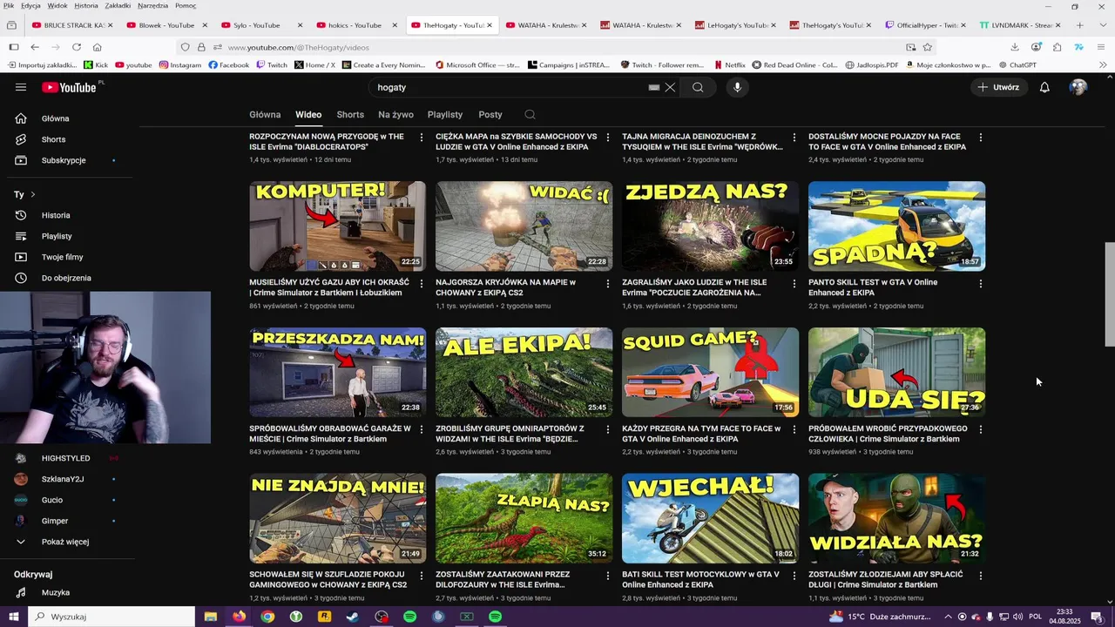Click the KOMPUTER! video thumbnail
1115x627 pixels.
point(338,226)
